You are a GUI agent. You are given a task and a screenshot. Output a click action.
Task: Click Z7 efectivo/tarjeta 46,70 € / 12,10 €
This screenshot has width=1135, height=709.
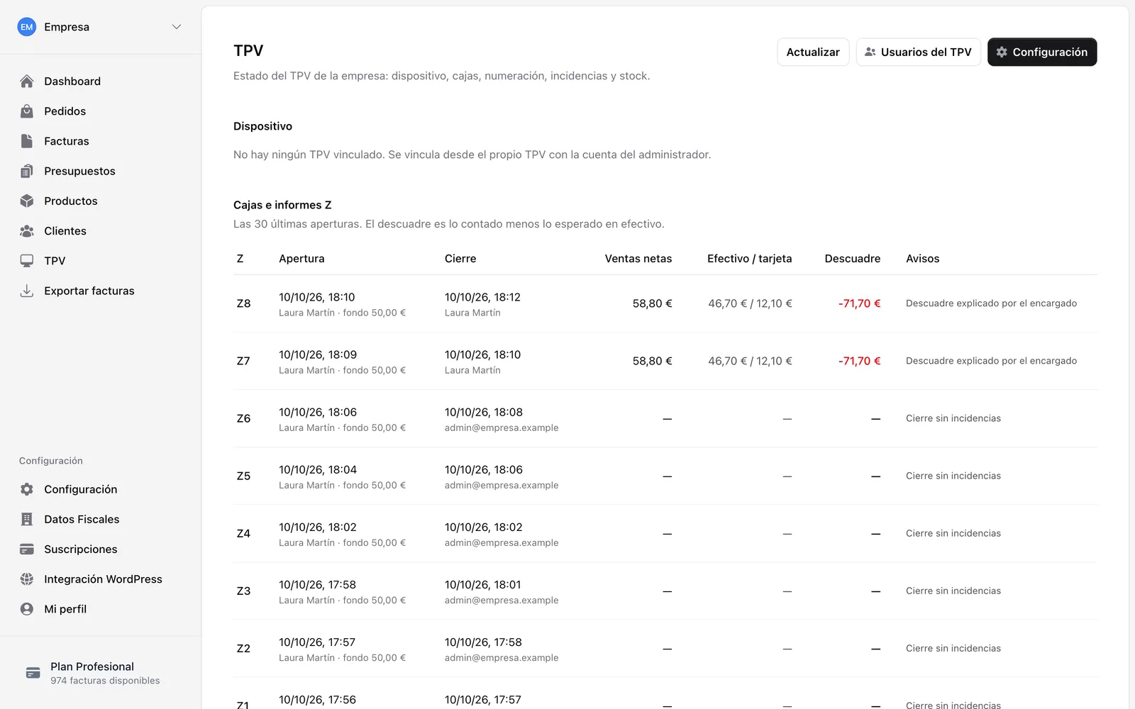[x=750, y=361]
